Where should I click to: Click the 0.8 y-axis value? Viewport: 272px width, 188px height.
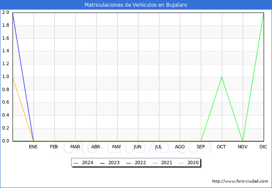click(x=5, y=89)
